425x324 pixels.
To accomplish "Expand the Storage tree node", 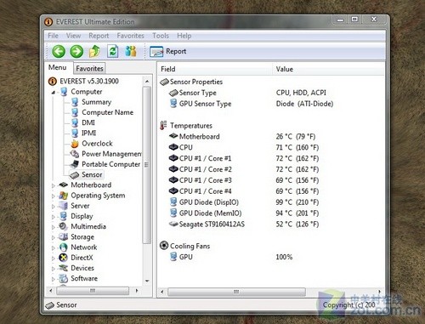I will coord(54,237).
